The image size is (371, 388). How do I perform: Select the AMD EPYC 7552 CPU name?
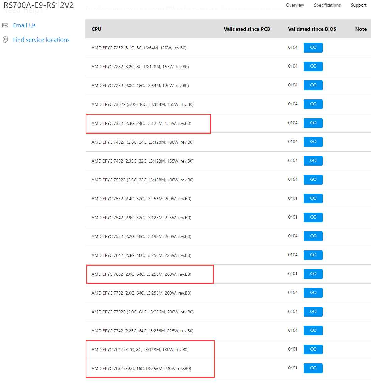click(x=141, y=236)
